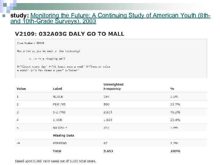Click the "Value" column header
The height and width of the screenshot is (165, 220).
coord(21,89)
